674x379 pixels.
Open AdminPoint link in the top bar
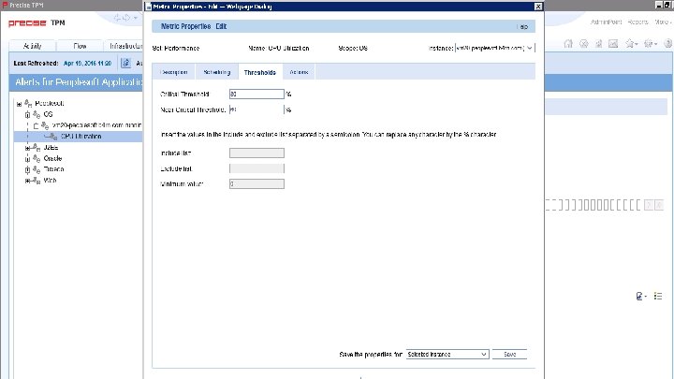click(x=606, y=22)
